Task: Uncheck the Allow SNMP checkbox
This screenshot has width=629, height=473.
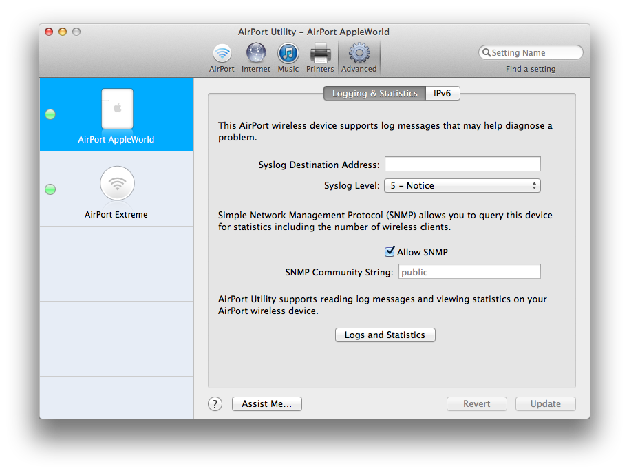Action: 390,251
